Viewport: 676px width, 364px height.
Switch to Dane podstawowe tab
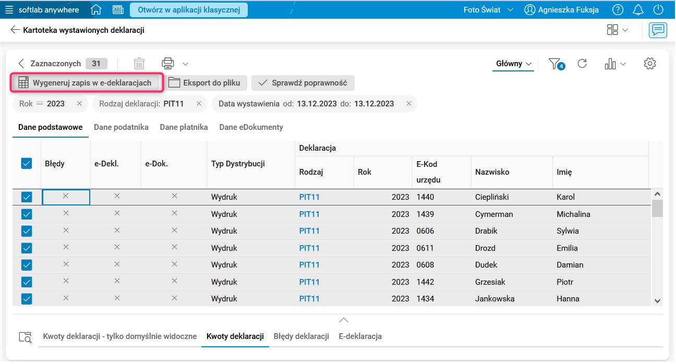tap(51, 127)
